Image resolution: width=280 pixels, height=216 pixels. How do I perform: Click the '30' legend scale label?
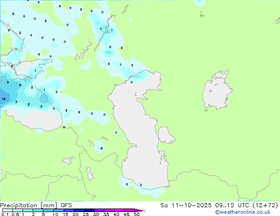pos(96,214)
